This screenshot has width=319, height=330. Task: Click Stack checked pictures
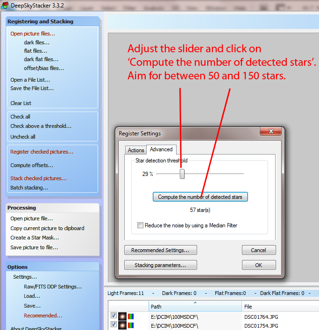39,178
